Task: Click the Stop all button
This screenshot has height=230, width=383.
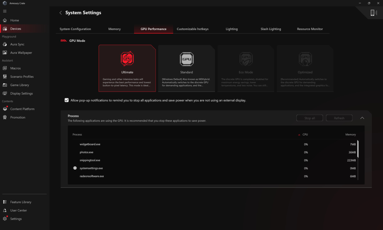Action: (x=310, y=118)
